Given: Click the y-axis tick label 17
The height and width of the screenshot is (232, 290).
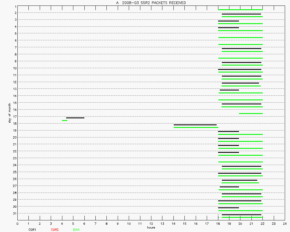Looking at the screenshot, I should (x=14, y=117).
